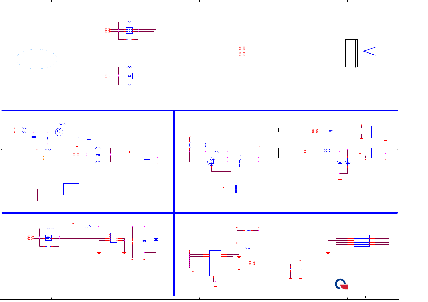Viewport: 428px width, 302px height.
Task: Select the middle-left connector with the no-connect mark
Action: click(x=147, y=154)
